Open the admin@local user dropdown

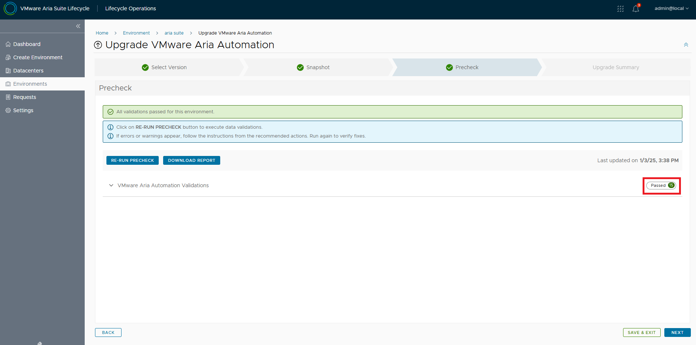[x=671, y=8]
